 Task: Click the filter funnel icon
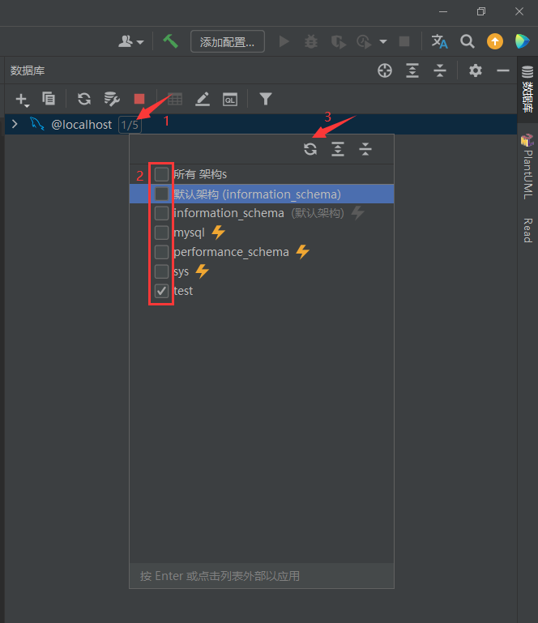pos(265,99)
